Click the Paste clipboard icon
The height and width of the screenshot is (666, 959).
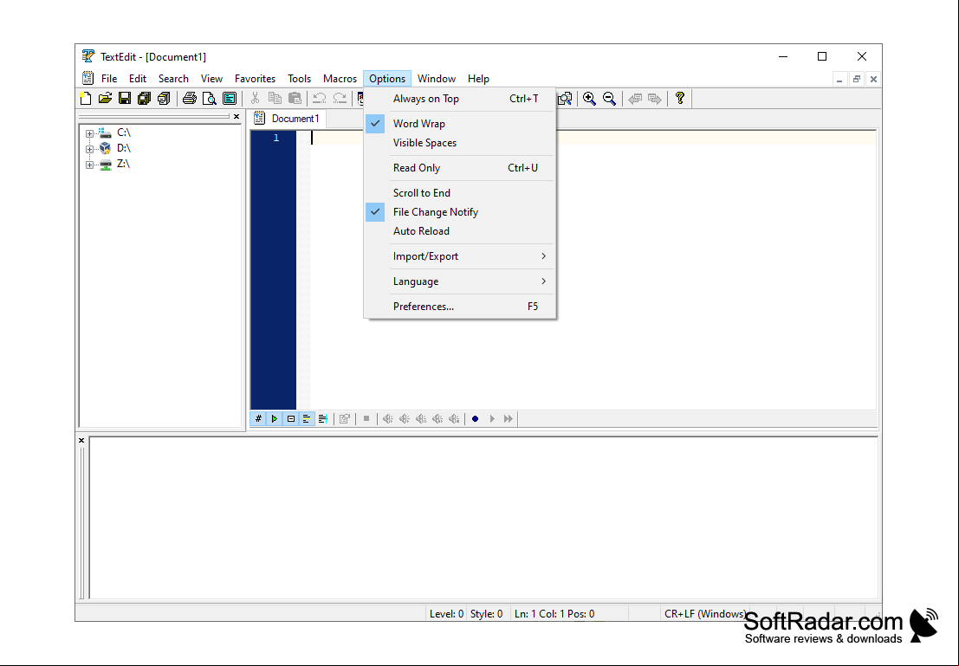pos(295,99)
